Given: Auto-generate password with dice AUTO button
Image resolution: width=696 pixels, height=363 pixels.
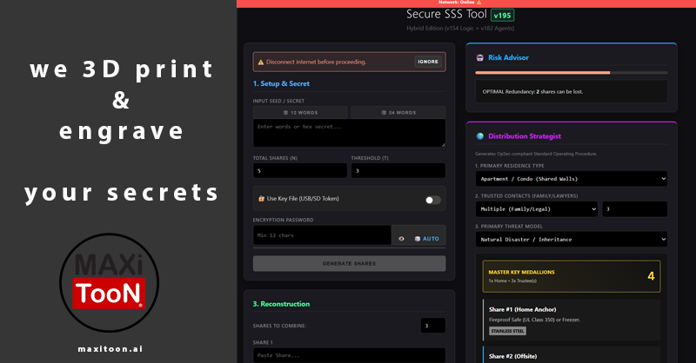Looking at the screenshot, I should pyautogui.click(x=426, y=238).
